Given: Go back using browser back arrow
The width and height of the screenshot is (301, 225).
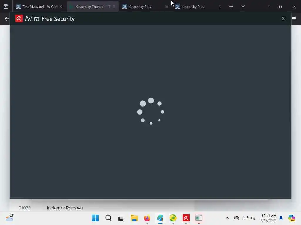Looking at the screenshot, I should pos(7,19).
